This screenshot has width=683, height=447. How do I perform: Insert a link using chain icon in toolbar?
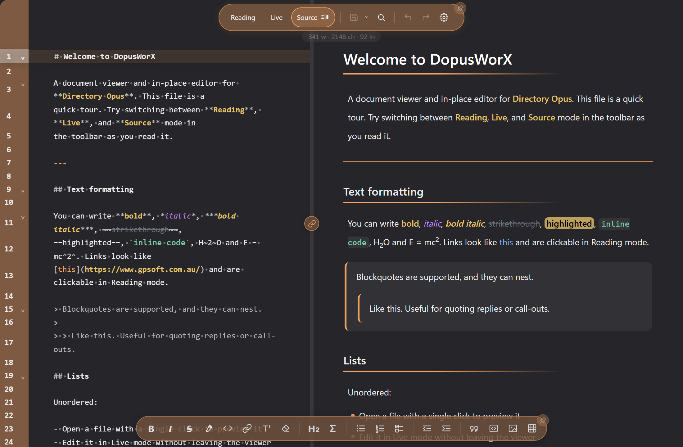coord(247,429)
